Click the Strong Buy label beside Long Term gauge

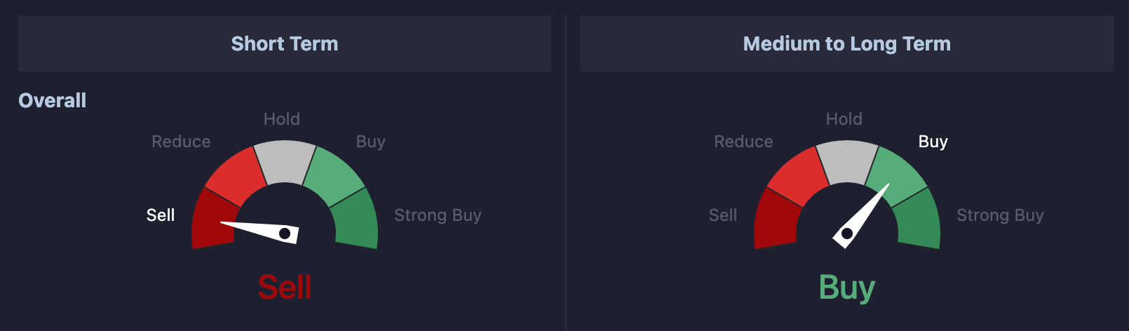point(1000,215)
